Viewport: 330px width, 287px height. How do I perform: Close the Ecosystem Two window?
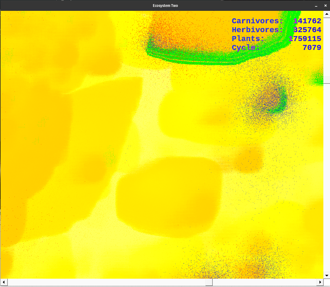coord(326,6)
